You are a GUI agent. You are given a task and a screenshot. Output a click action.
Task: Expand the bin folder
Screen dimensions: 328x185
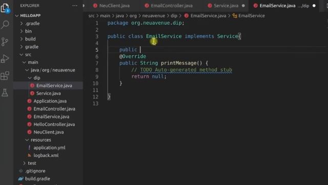click(22, 31)
